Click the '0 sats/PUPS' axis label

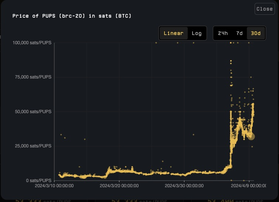pos(38,181)
